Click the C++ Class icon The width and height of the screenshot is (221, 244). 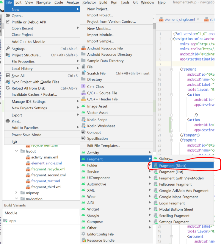pos(84,86)
